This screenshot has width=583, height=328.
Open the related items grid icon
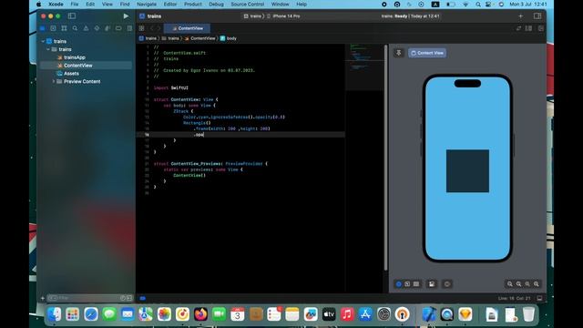coord(142,28)
